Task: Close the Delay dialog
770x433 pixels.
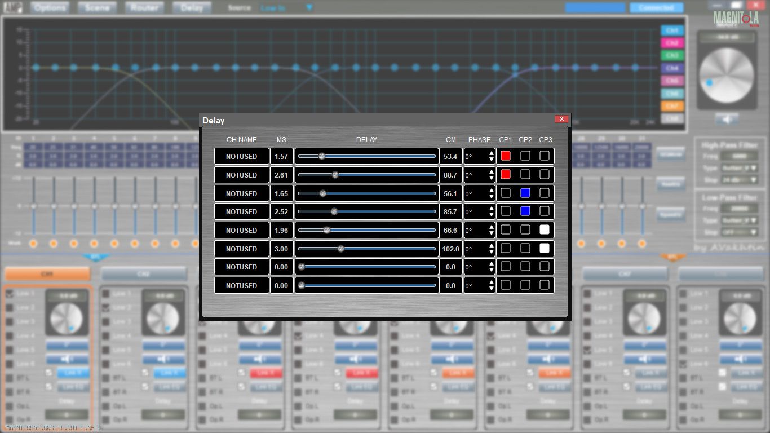Action: coord(561,119)
